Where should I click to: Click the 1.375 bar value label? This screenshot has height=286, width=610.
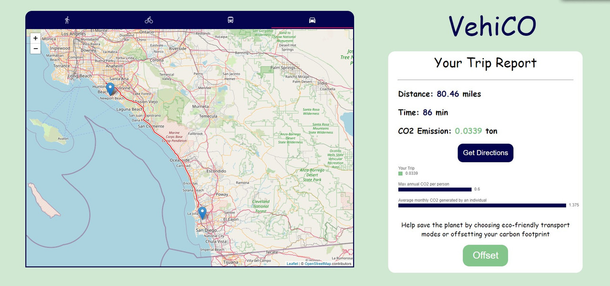click(x=574, y=205)
